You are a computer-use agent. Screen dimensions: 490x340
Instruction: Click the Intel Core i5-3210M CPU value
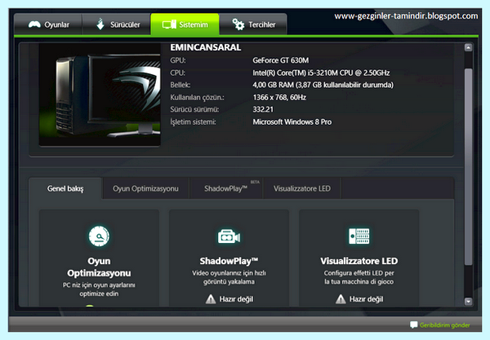[x=321, y=73]
